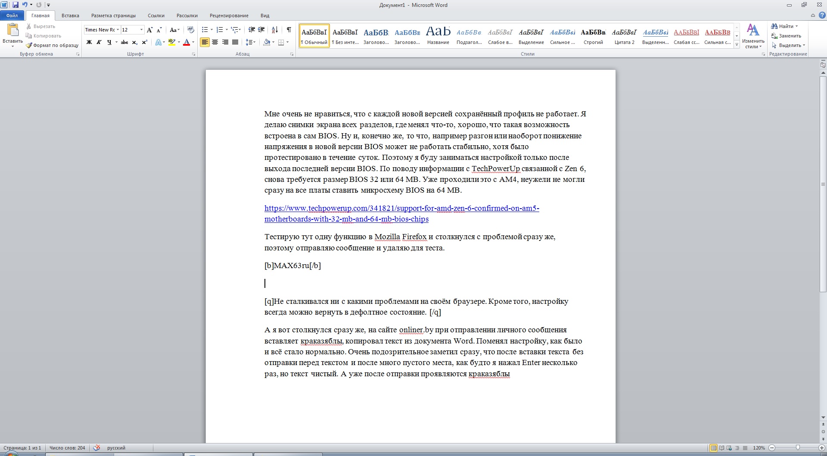Apply the text effects glowing A icon
This screenshot has height=456, width=827.
tap(158, 42)
